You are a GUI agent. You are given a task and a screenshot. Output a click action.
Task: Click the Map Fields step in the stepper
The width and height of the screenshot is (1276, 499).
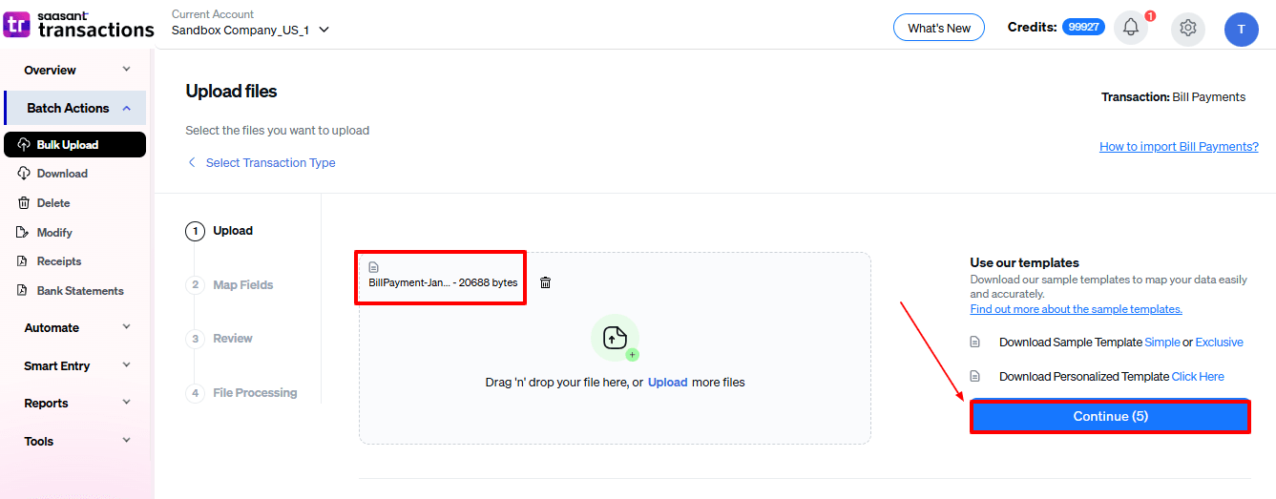pyautogui.click(x=242, y=285)
